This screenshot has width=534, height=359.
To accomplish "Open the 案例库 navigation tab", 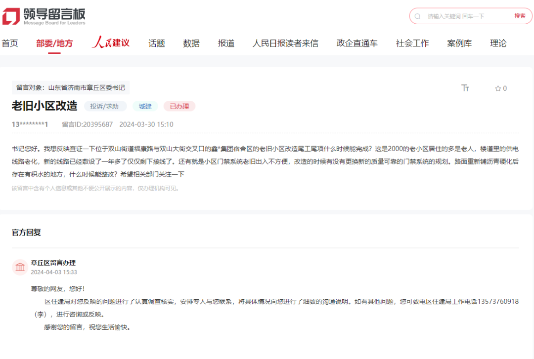I will [x=459, y=43].
